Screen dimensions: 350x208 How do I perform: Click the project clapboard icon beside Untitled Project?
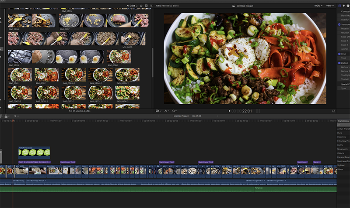tap(234, 6)
